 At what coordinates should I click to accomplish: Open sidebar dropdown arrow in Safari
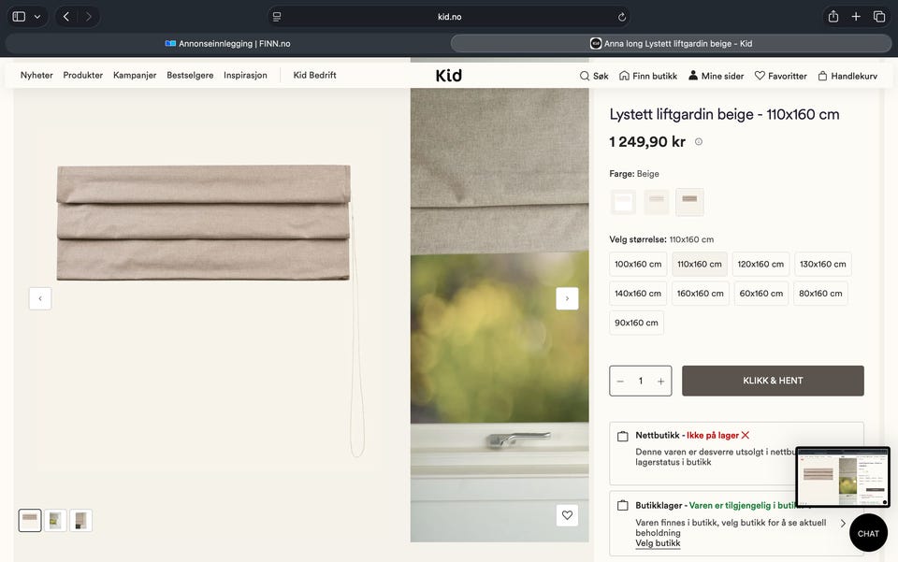37,17
